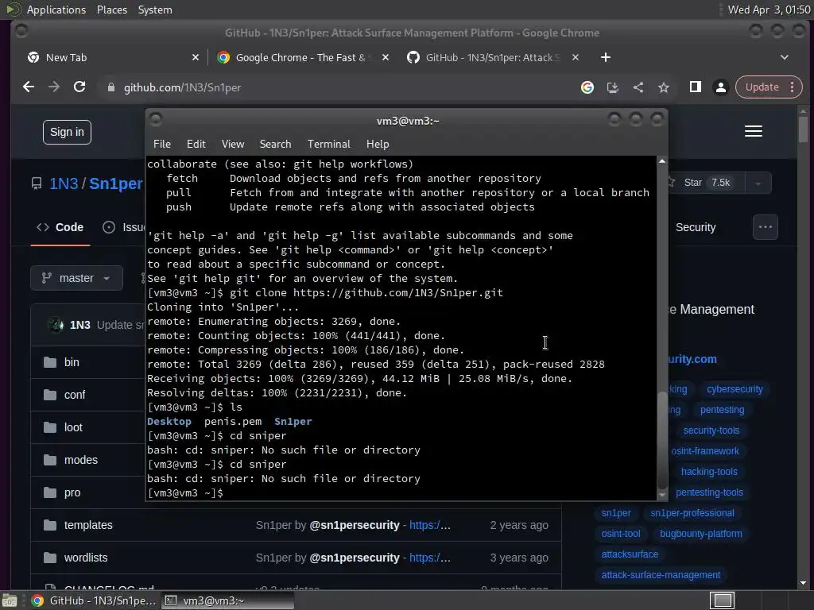Click the bin folder icon
Viewport: 814px width, 610px height.
click(50, 362)
